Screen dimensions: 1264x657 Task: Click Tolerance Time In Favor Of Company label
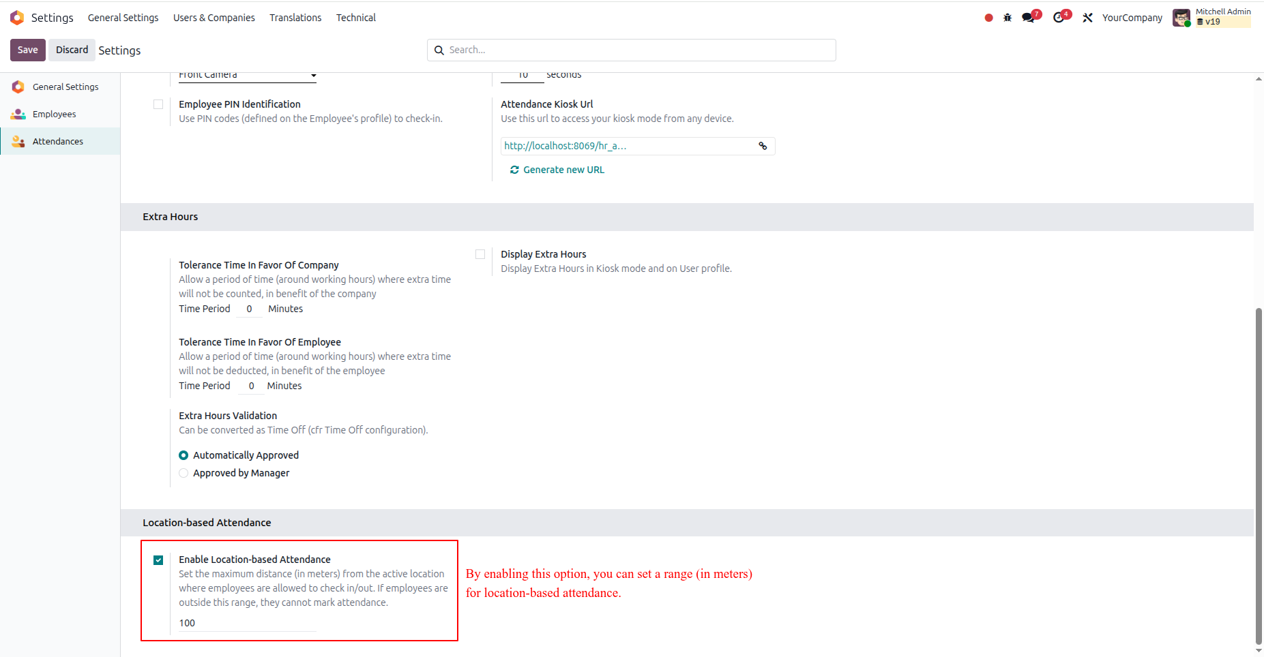(259, 265)
